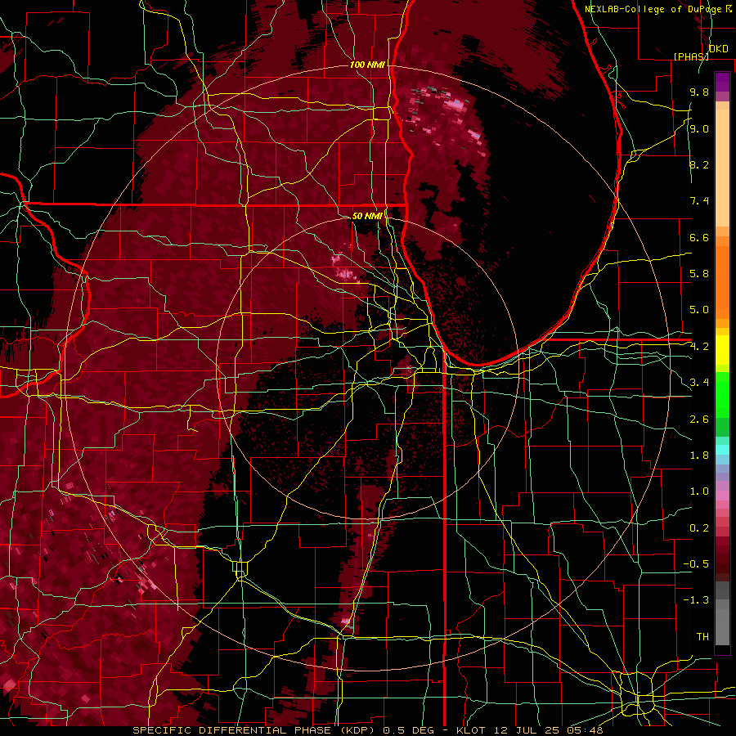
Task: Click the 50 NMI range ring label
Action: click(x=367, y=216)
